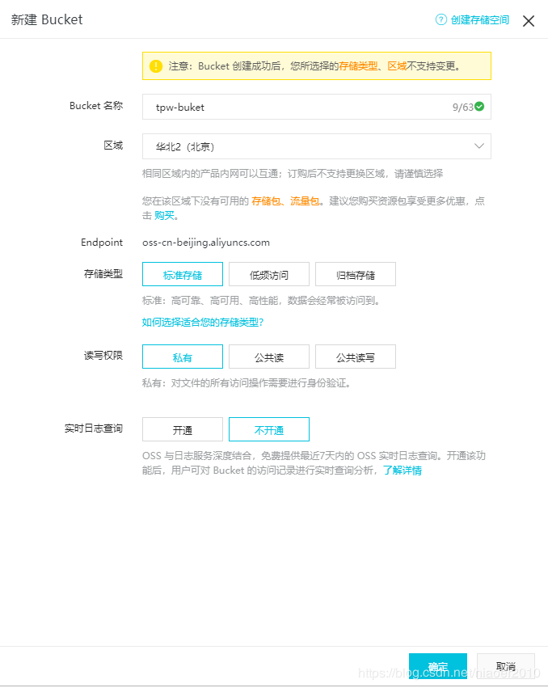Click the Bucket 名称 input field

pyautogui.click(x=316, y=107)
